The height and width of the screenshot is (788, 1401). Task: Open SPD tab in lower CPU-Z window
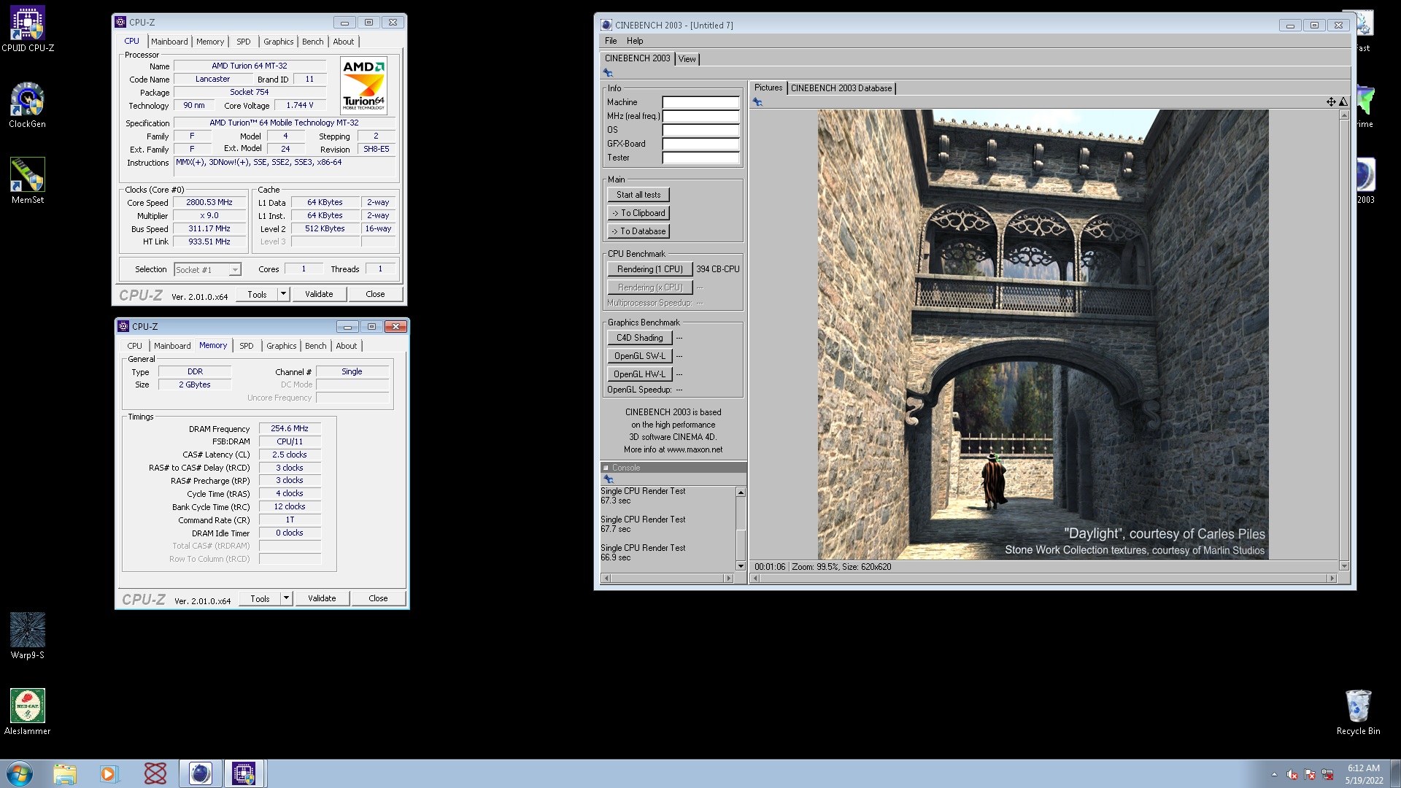[247, 346]
